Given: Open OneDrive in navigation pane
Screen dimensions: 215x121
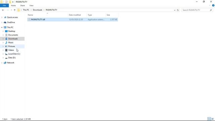Looking at the screenshot, I should [x=11, y=23].
